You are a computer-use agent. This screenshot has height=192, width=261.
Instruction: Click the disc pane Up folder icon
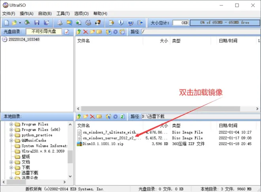click(x=79, y=32)
